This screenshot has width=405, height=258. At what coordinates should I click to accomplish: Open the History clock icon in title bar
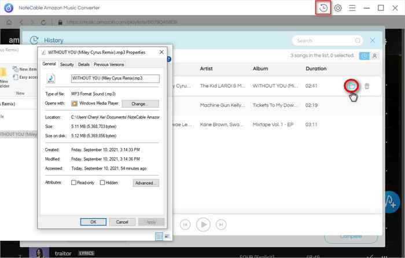323,8
